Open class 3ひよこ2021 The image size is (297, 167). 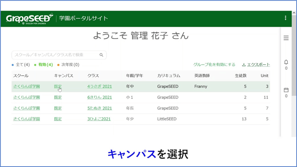point(99,119)
